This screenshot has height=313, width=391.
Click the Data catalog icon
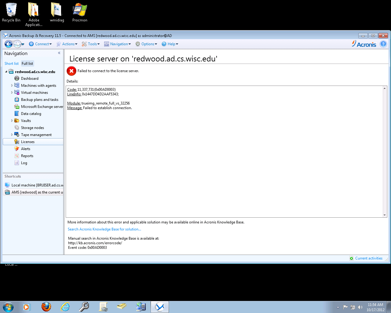pos(17,114)
